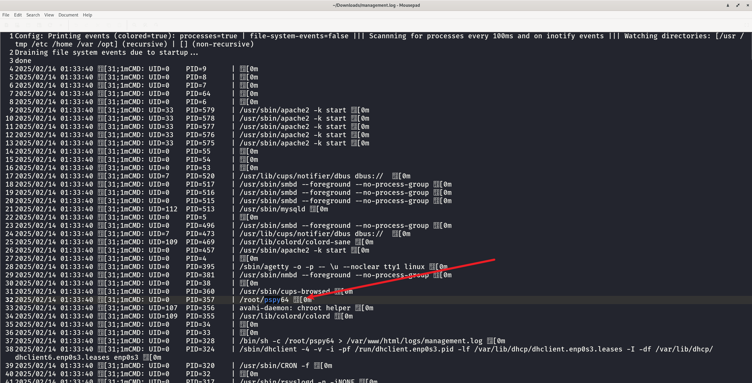This screenshot has height=383, width=752.
Task: Click the Find and Replace toolbar icon
Action: point(145,25)
